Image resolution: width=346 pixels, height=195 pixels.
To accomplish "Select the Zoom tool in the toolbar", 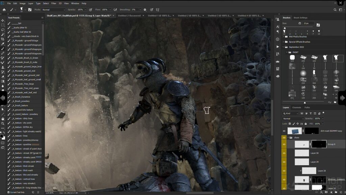I will point(3,124).
